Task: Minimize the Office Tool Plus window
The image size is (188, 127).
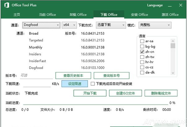Action: pos(170,6)
